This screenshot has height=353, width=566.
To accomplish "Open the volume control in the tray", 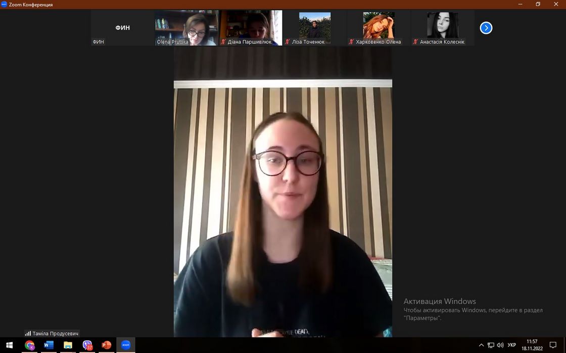I will 500,345.
